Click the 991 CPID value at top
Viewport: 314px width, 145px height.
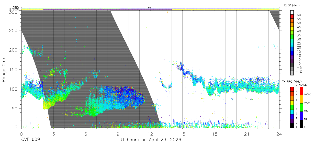pyautogui.click(x=150, y=8)
